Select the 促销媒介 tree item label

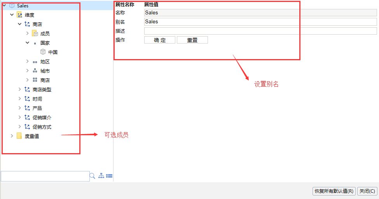click(x=42, y=117)
